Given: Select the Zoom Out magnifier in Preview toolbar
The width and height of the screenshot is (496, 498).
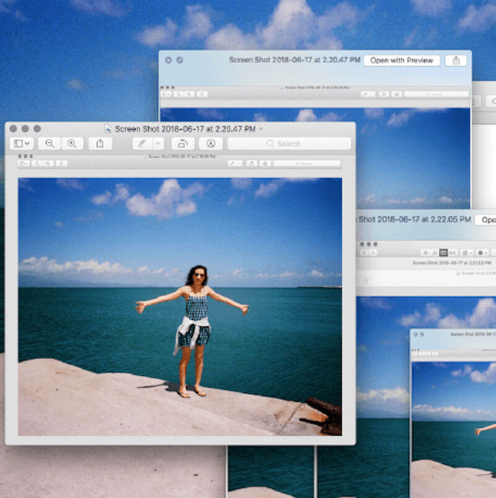Looking at the screenshot, I should point(49,143).
